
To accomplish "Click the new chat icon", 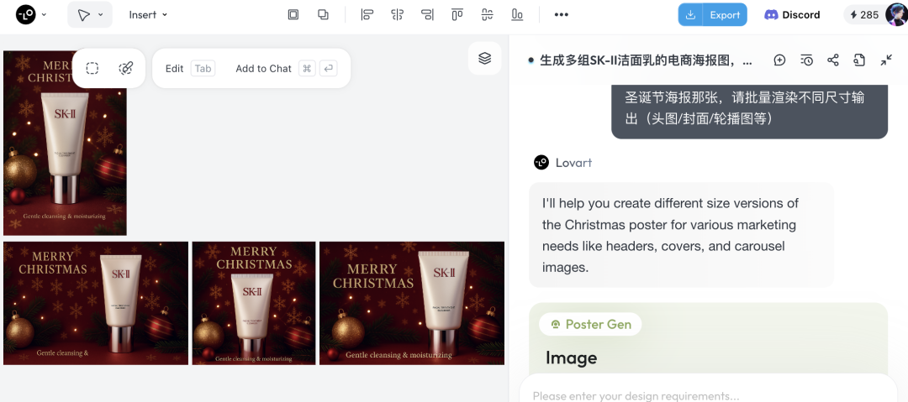I will (779, 60).
